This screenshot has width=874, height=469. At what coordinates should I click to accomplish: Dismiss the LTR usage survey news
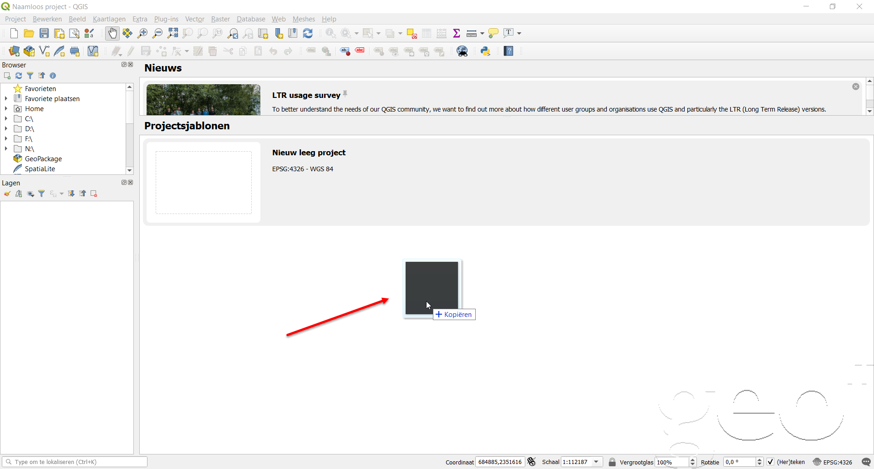(x=856, y=87)
